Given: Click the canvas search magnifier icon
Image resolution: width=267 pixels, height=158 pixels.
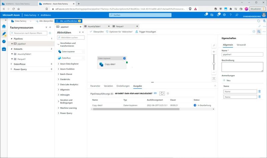Looking at the screenshot, I should click(x=214, y=45).
